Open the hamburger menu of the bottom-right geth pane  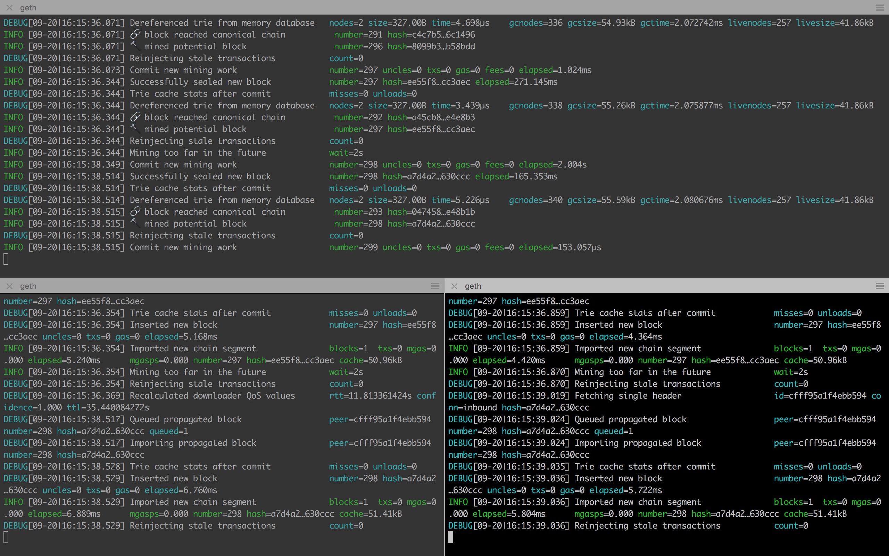point(879,286)
